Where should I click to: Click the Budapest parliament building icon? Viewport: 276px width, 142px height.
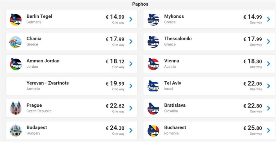pos(16,130)
